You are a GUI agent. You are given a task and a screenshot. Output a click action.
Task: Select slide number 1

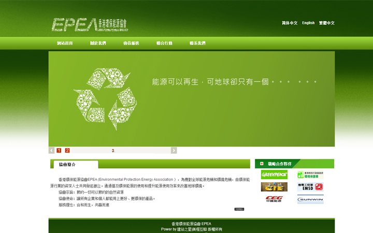[x=59, y=150]
